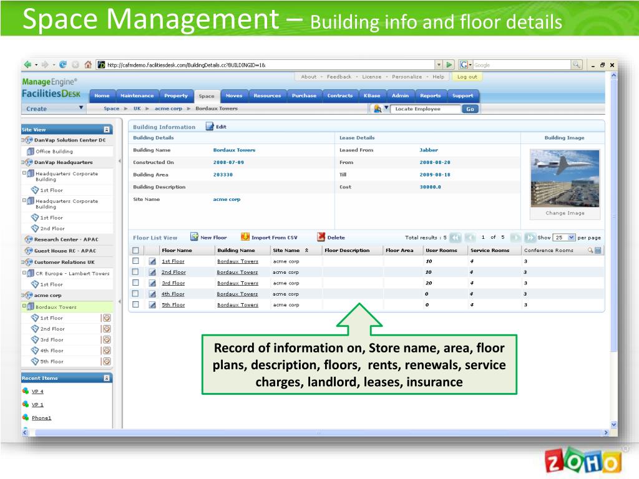Image resolution: width=639 pixels, height=479 pixels.
Task: Click the first page navigation icon
Action: [456, 237]
